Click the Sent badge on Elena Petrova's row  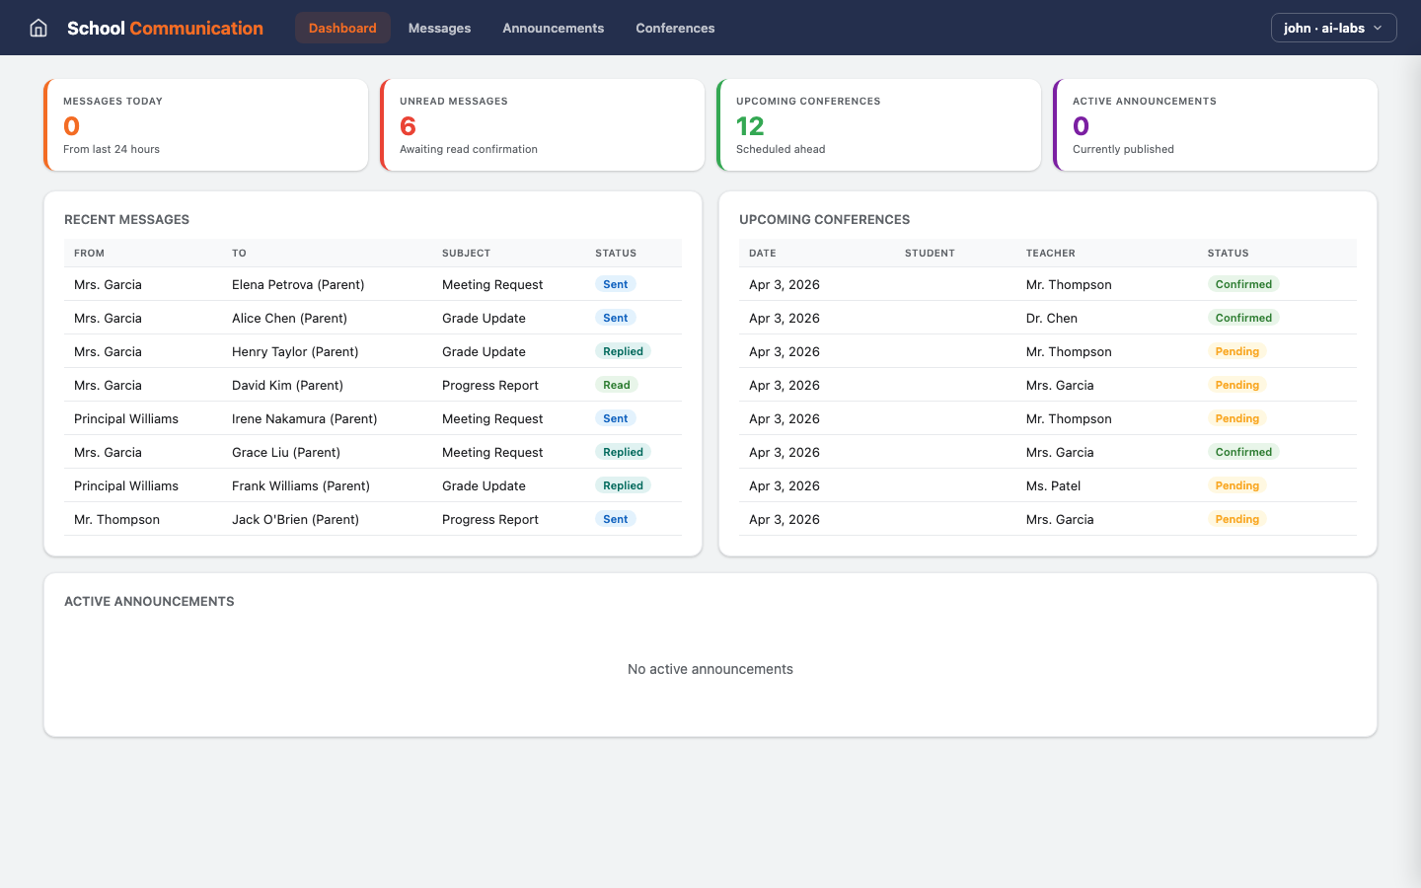(615, 284)
